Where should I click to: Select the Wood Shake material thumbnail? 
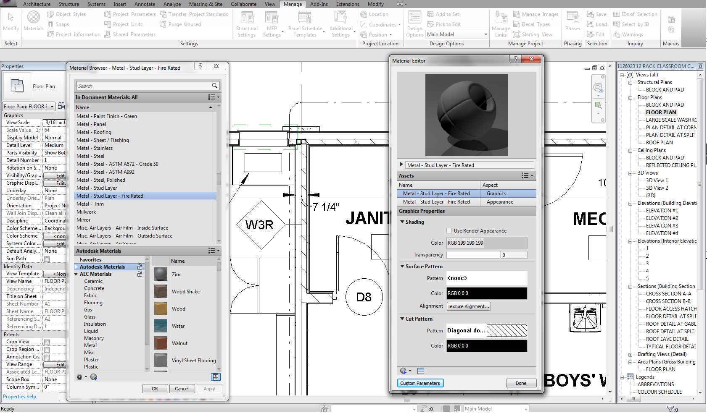click(x=161, y=292)
